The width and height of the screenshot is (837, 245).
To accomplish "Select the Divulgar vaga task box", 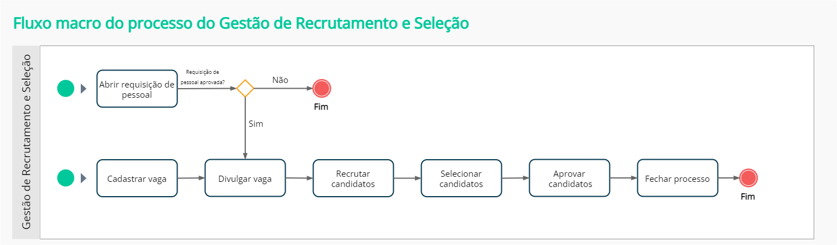I will 245,178.
